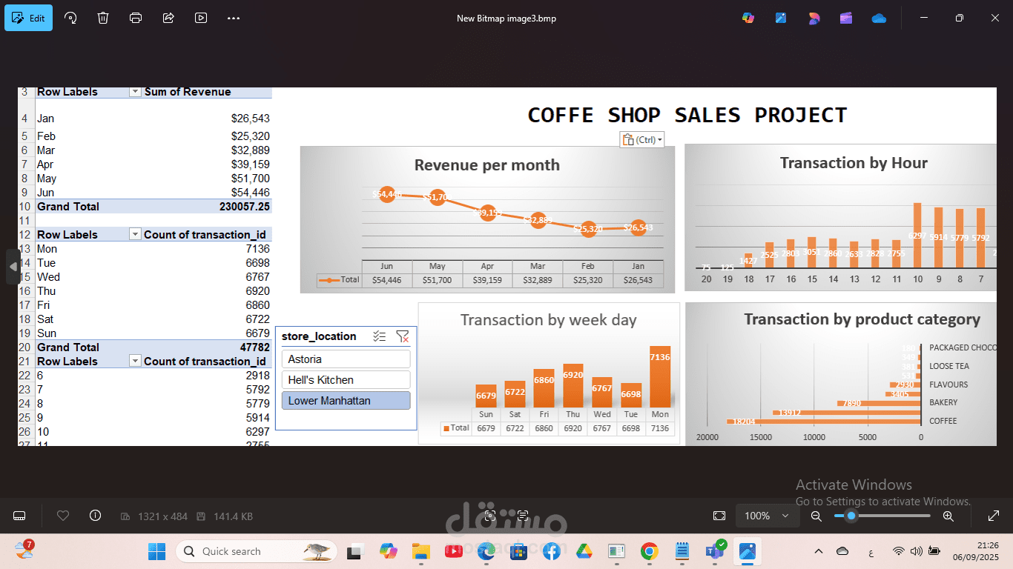Click the zoom slider handle
The image size is (1013, 569).
tap(851, 516)
